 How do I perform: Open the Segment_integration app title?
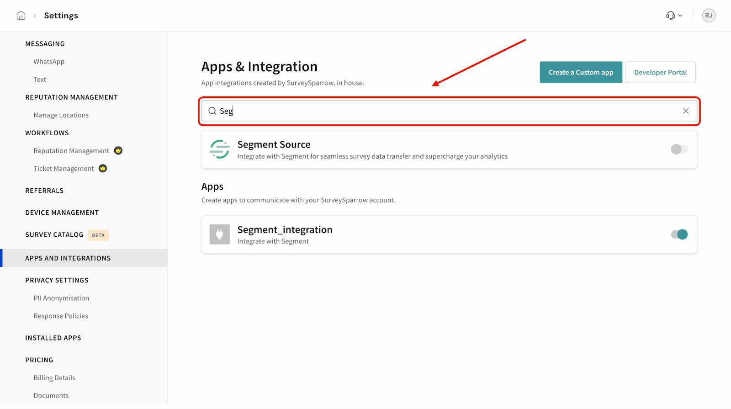point(285,229)
